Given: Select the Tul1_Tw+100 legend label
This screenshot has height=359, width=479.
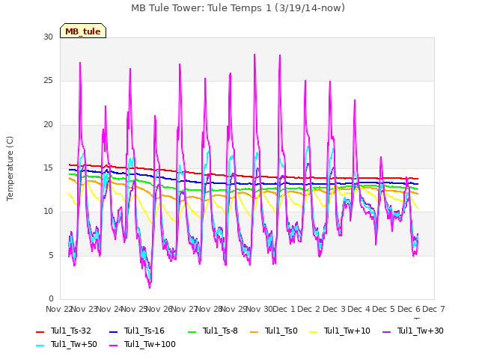Looking at the screenshot, I should pyautogui.click(x=150, y=344).
